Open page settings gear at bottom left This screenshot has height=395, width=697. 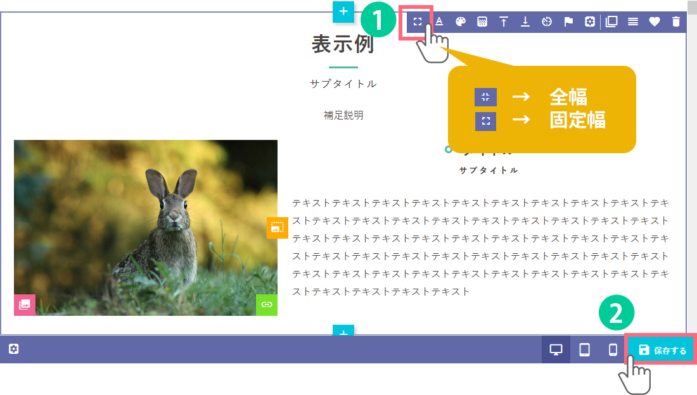click(14, 349)
